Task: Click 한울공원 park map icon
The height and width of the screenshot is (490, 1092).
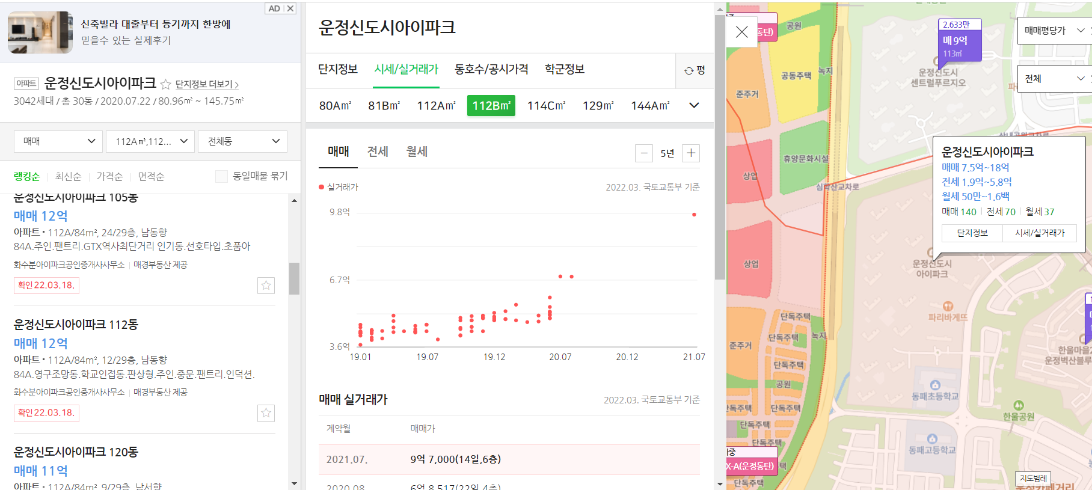Action: click(1019, 406)
